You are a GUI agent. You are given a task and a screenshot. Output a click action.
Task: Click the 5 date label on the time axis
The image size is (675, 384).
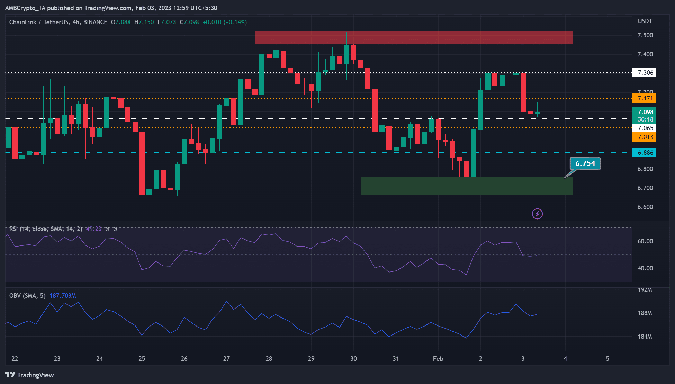pos(607,359)
